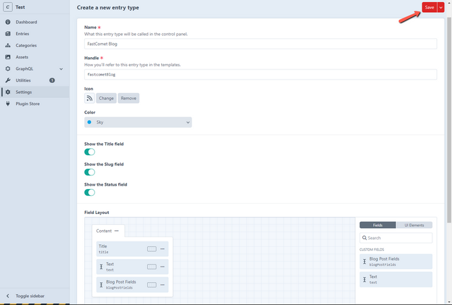Open Text field options ellipsis
This screenshot has height=305, width=452.
click(x=163, y=267)
